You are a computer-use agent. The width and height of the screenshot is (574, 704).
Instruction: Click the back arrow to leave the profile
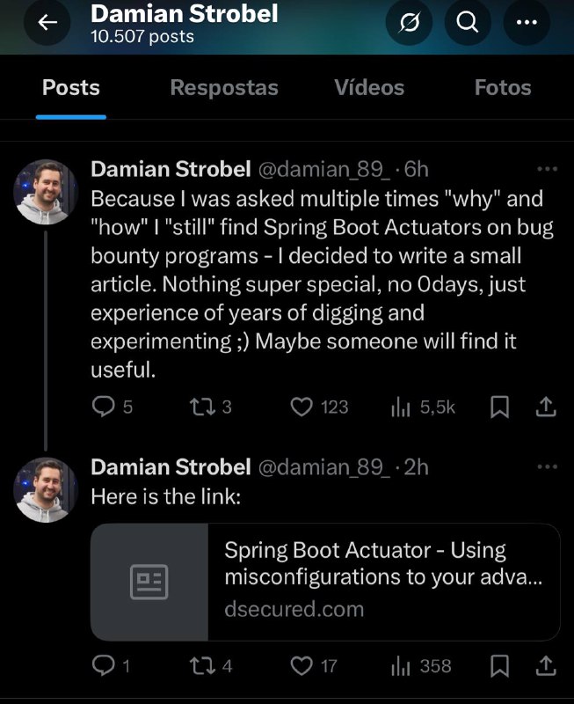[x=47, y=23]
